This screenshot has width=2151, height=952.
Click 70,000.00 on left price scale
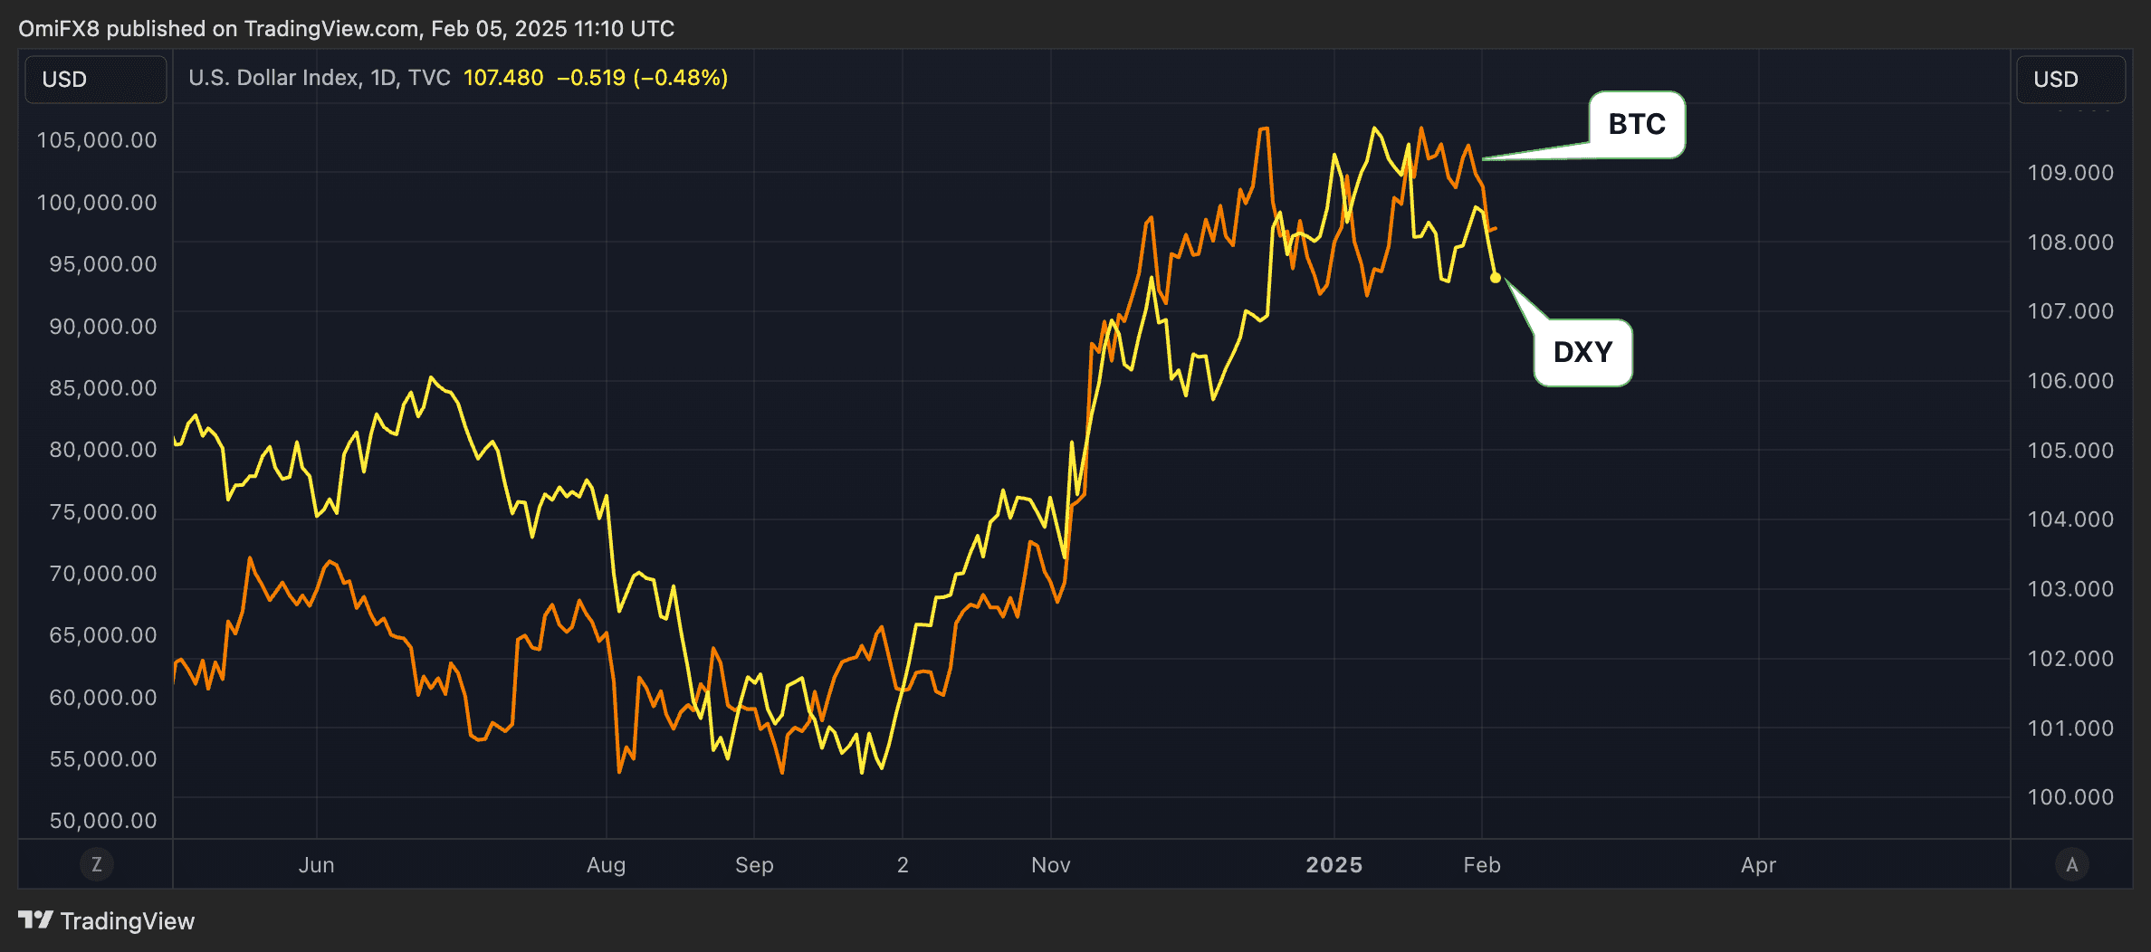[103, 574]
